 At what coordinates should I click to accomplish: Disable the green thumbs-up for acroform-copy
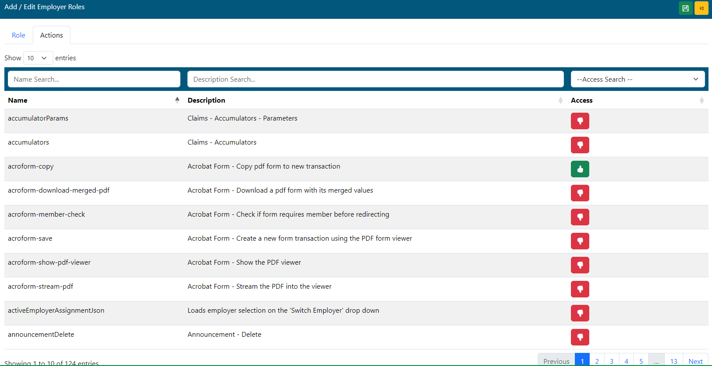click(580, 169)
